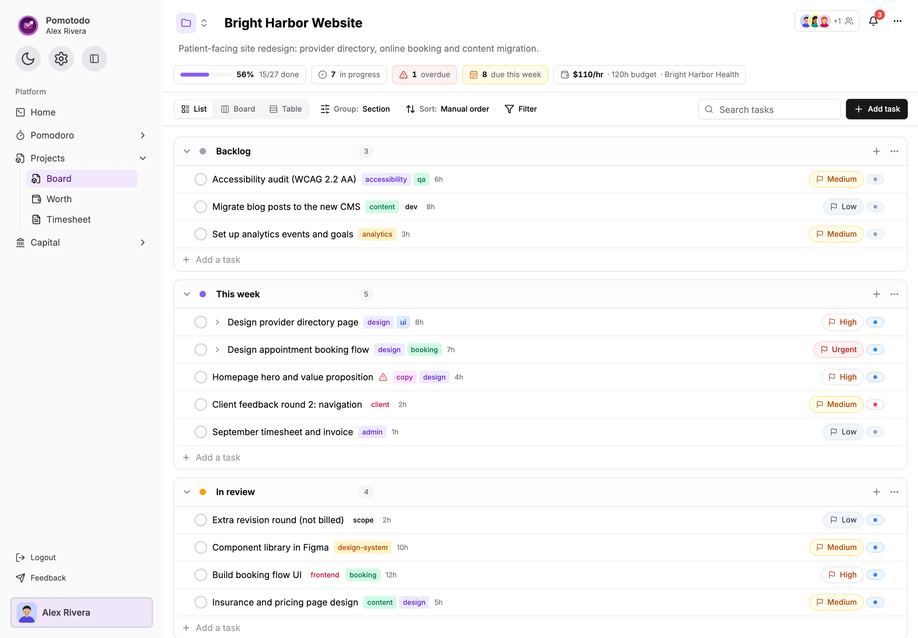Change the Sort: Manual order setting
This screenshot has width=918, height=638.
(448, 109)
